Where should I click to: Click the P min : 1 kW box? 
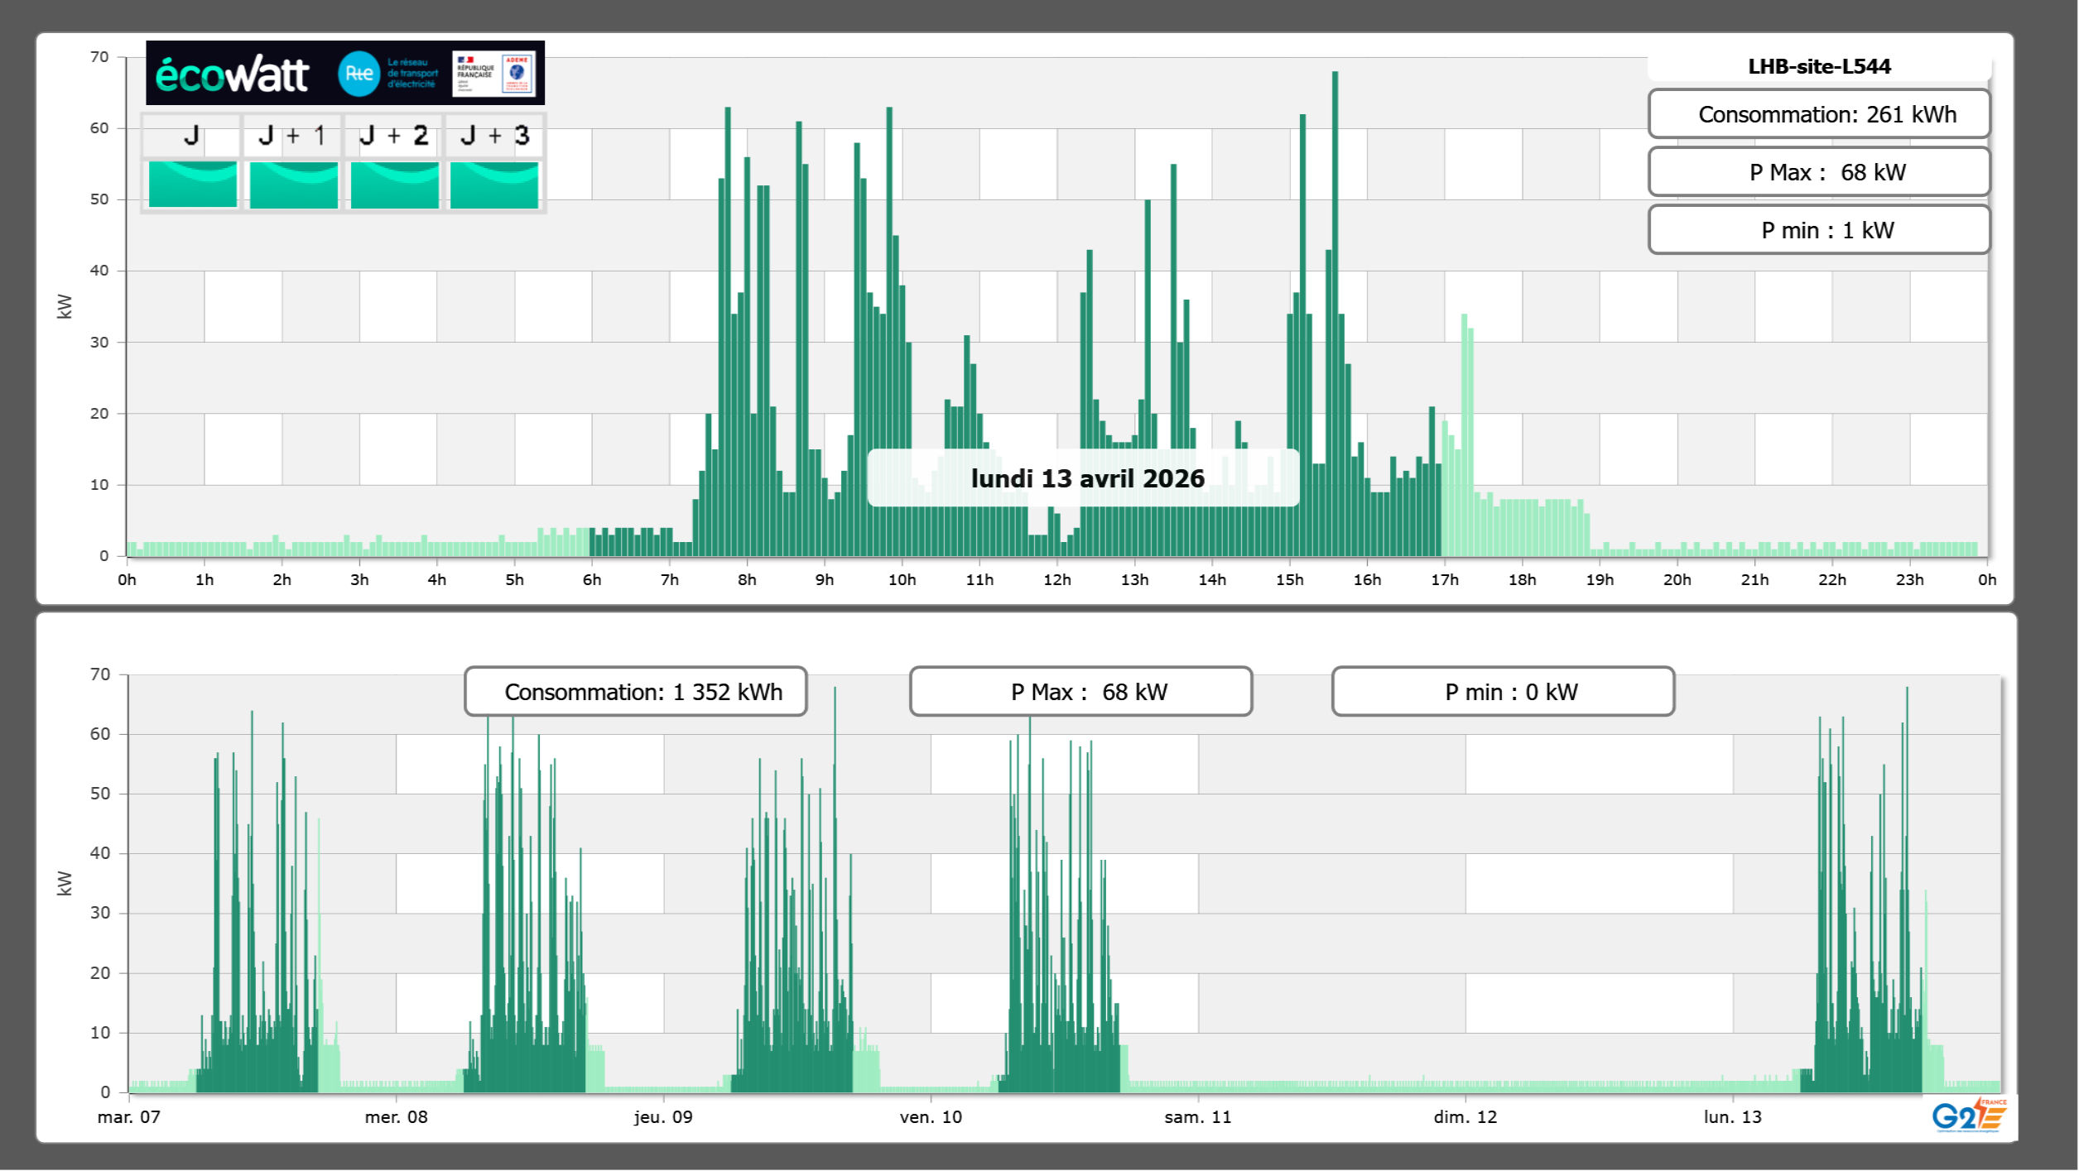pos(1818,230)
